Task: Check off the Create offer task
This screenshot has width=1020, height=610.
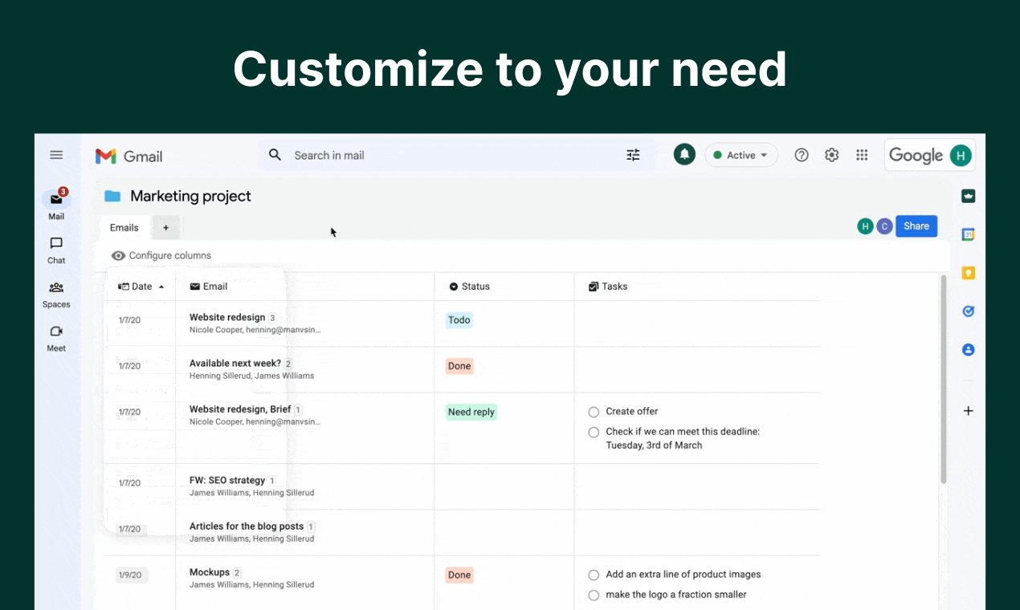Action: tap(594, 412)
